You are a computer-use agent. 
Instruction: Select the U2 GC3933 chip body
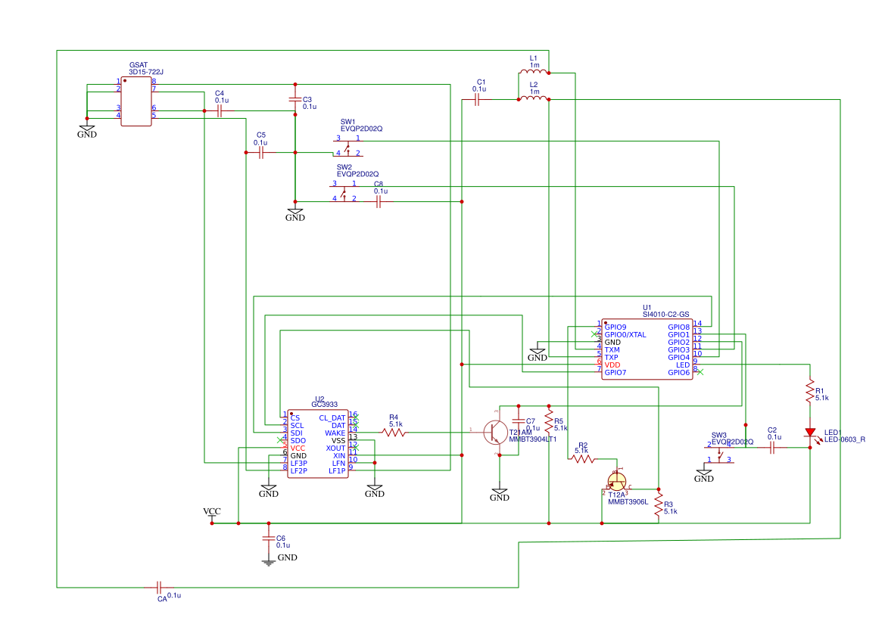[x=318, y=444]
